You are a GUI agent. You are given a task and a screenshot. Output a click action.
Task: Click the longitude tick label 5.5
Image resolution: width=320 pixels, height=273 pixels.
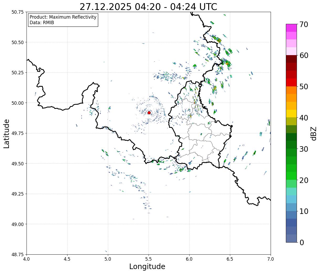[x=149, y=259]
